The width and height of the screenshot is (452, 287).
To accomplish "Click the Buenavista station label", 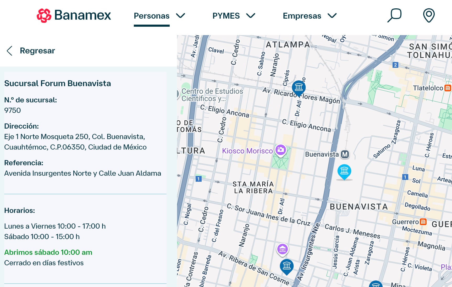I will tap(322, 154).
